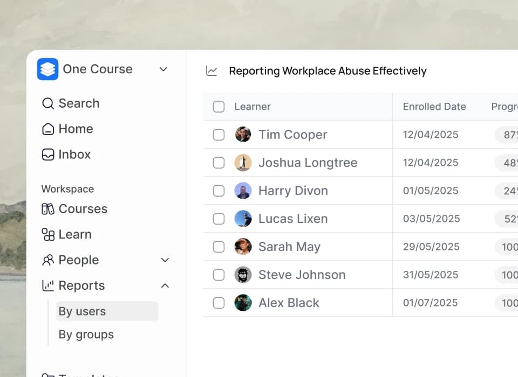Viewport: 518px width, 377px height.
Task: Collapse the Reports section chevron
Action: click(x=165, y=285)
